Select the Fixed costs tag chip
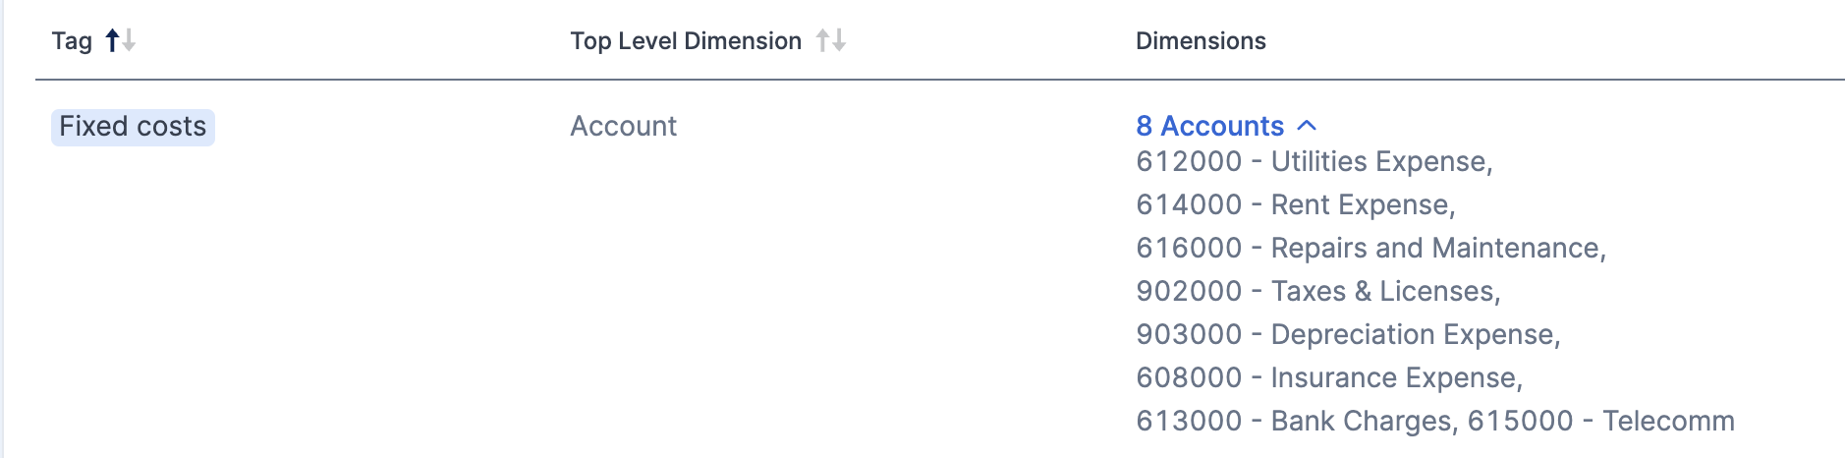The height and width of the screenshot is (458, 1845). tap(133, 127)
